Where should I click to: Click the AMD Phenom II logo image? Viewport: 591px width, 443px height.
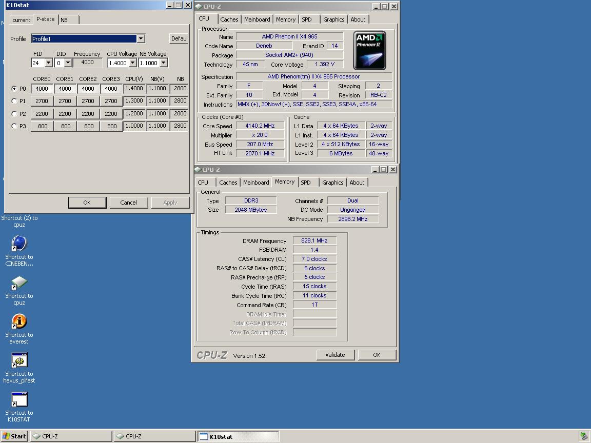click(369, 50)
